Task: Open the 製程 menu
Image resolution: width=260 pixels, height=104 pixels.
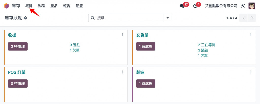Action: (x=41, y=6)
